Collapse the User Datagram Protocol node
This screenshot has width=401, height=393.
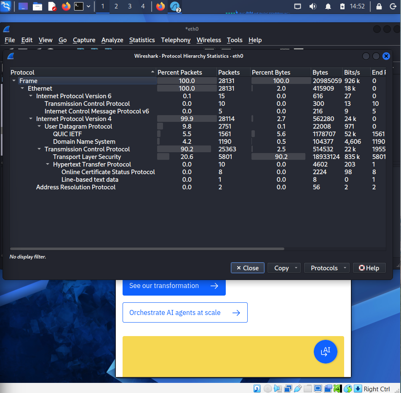pyautogui.click(x=39, y=126)
